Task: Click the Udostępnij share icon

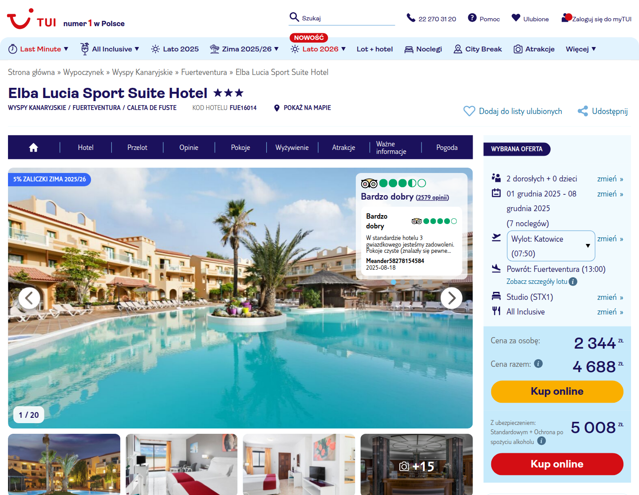Action: click(583, 111)
